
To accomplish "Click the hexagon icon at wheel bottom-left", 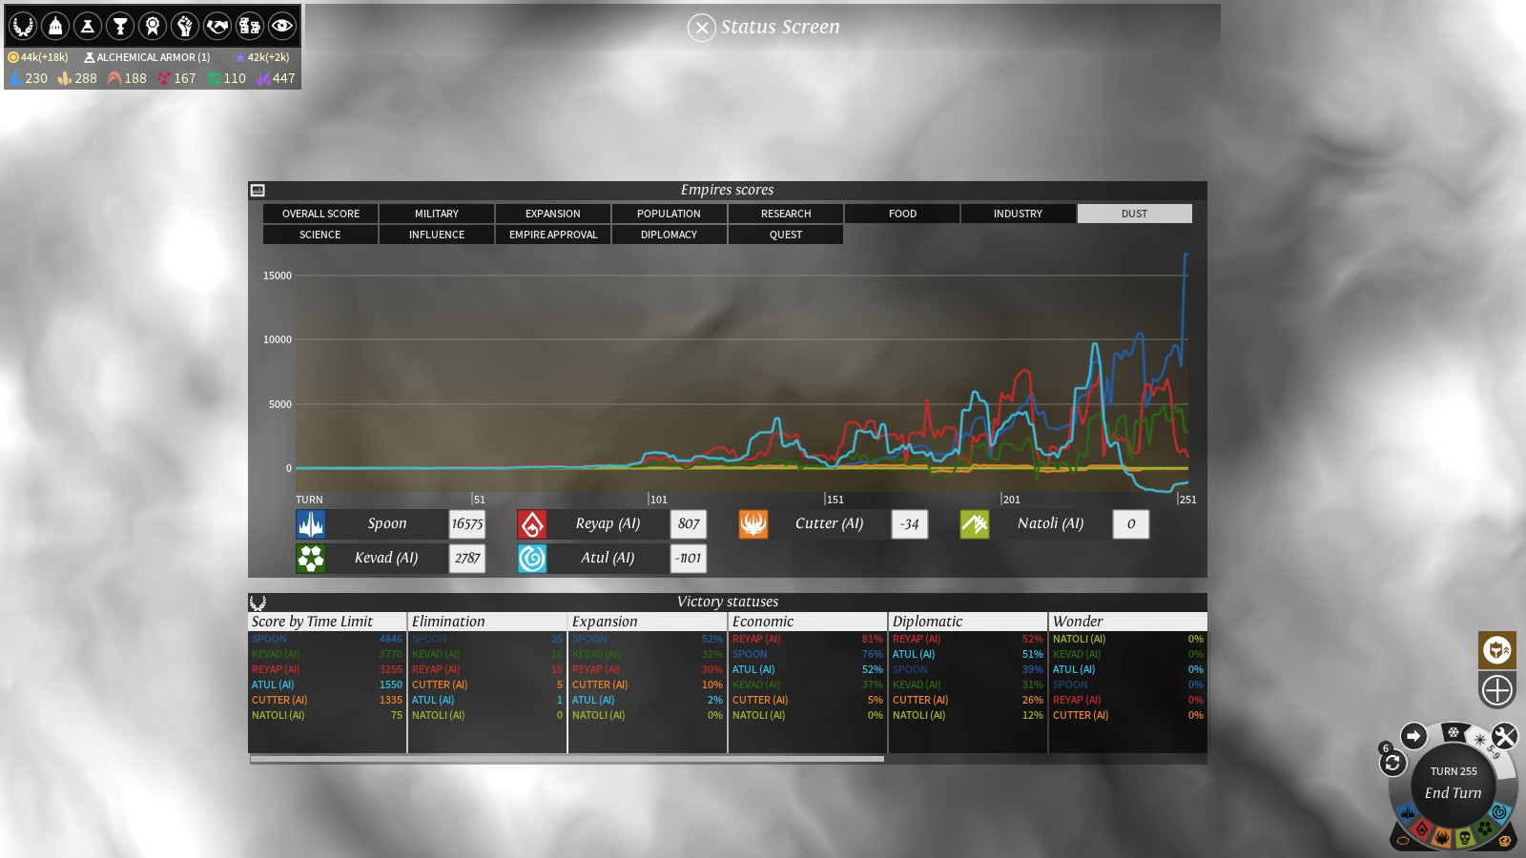I will click(x=1402, y=841).
